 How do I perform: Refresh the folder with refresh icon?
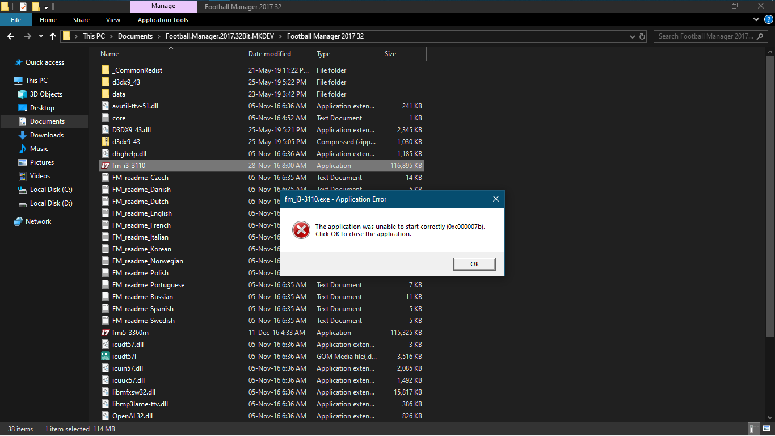[642, 36]
